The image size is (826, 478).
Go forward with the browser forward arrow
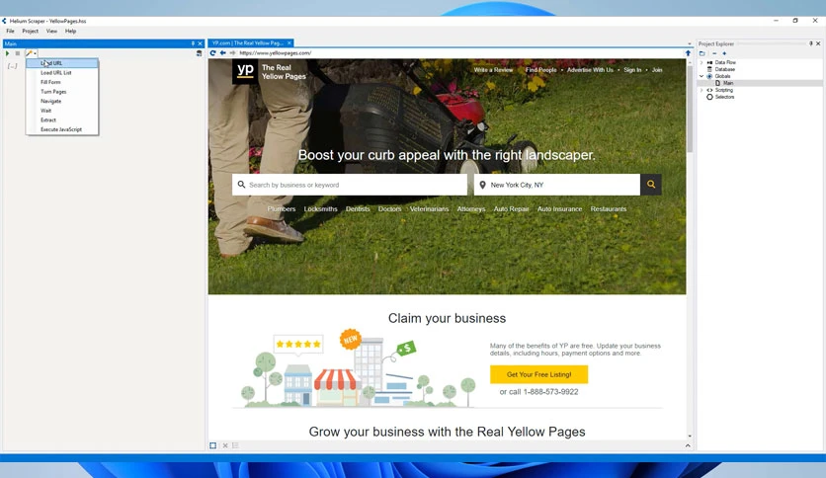point(232,53)
